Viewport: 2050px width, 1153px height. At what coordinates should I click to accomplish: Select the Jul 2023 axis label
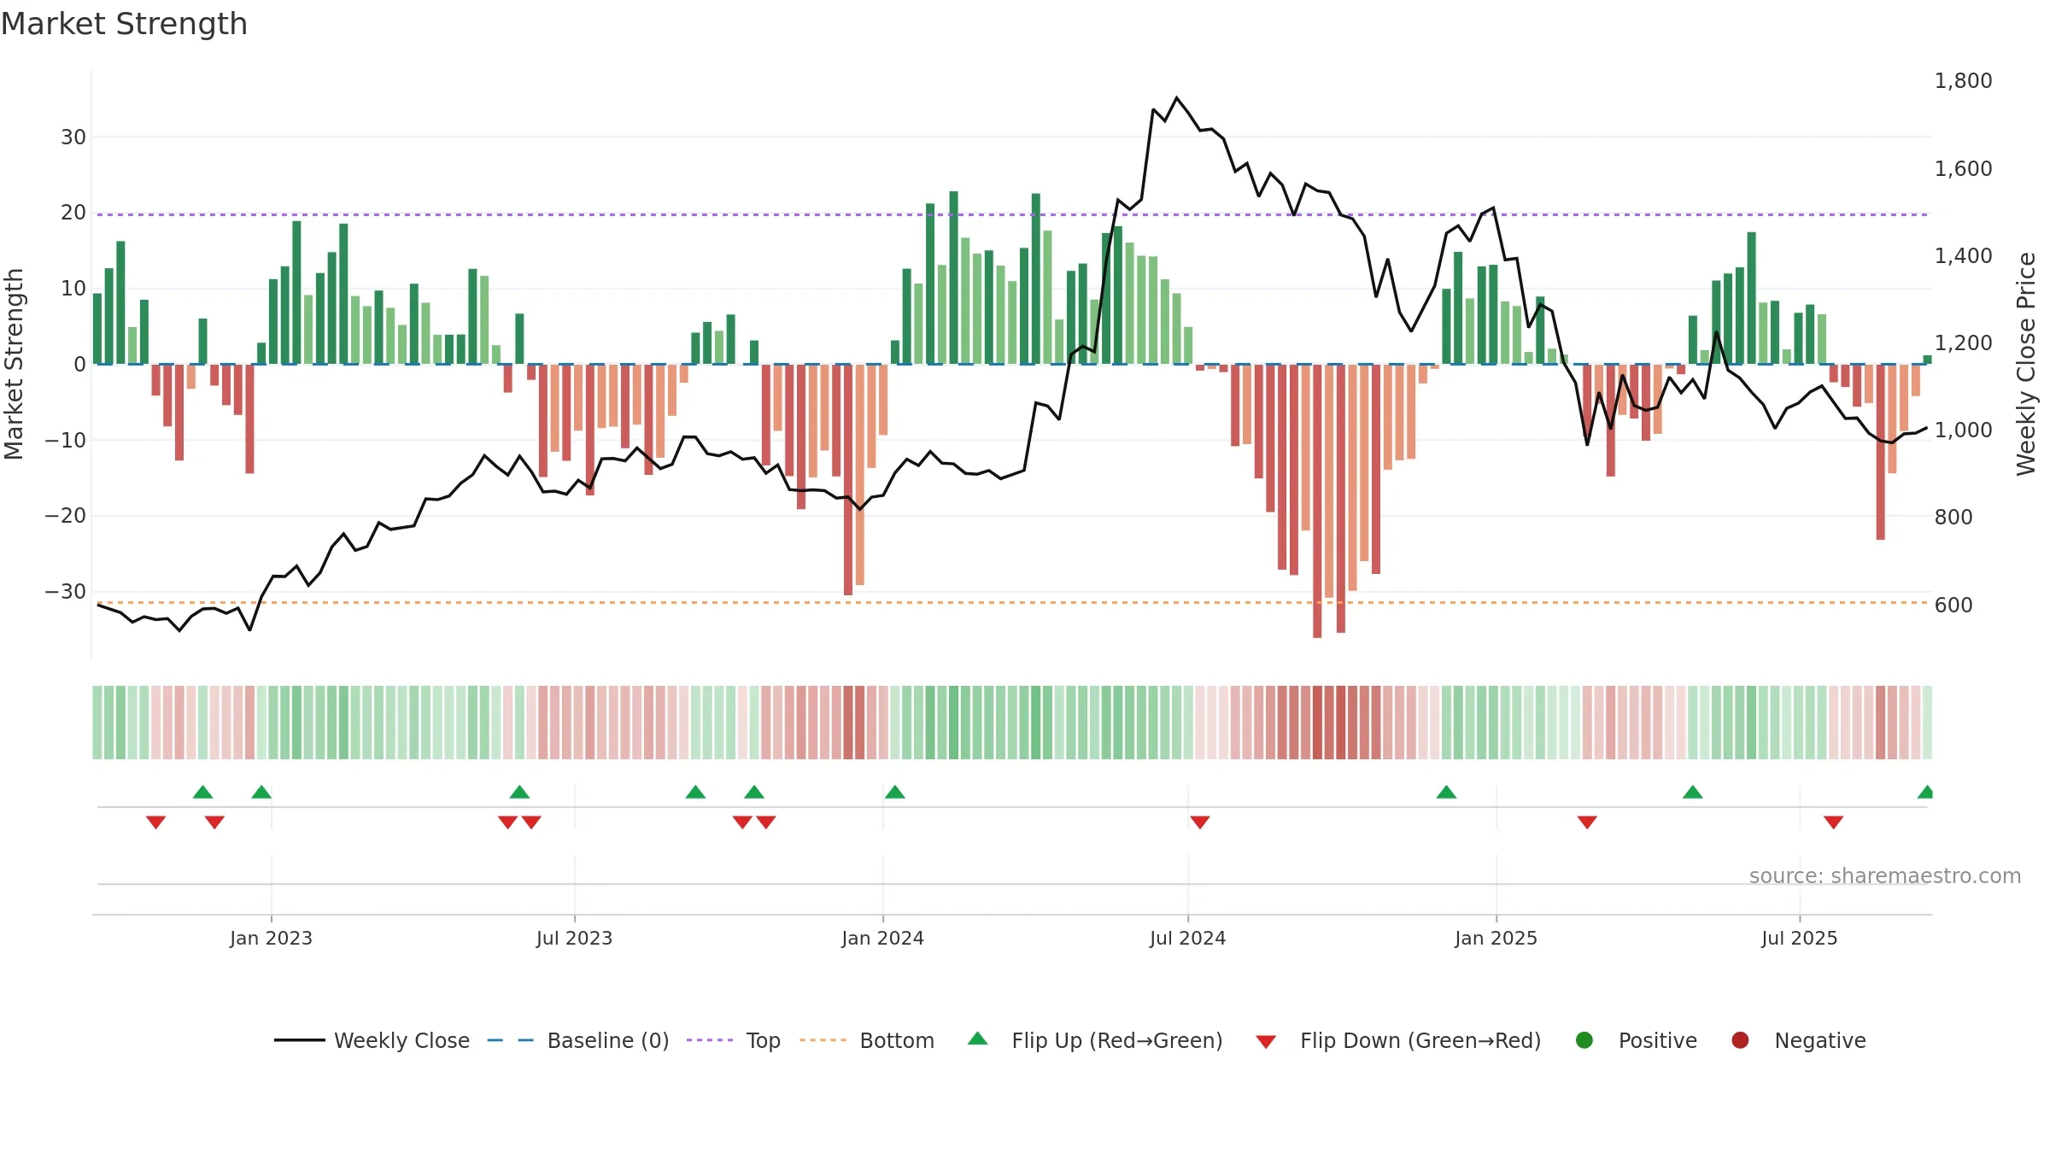tap(574, 938)
